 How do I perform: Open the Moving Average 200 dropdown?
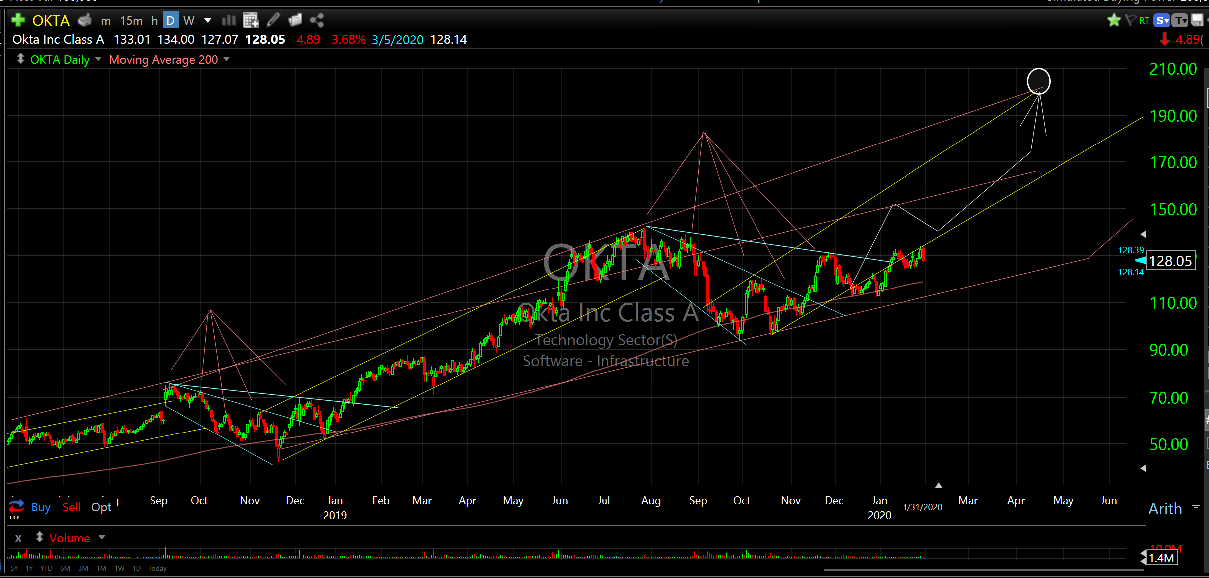pos(227,59)
